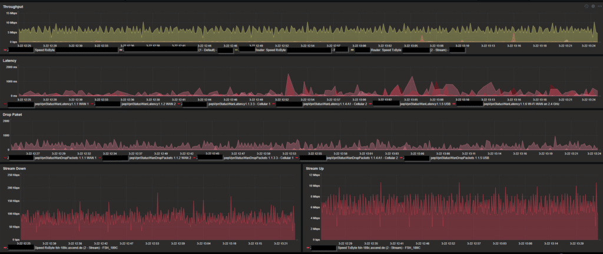The width and height of the screenshot is (603, 254).
Task: Click yellow color swatch of Router: Speed TxByte series
Action: coord(352,50)
